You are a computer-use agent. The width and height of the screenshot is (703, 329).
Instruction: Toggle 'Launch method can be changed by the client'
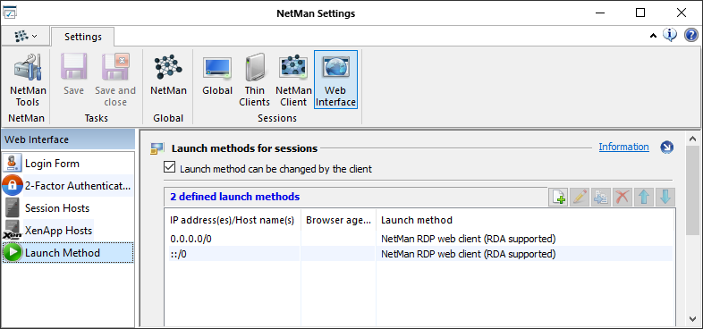click(x=169, y=168)
